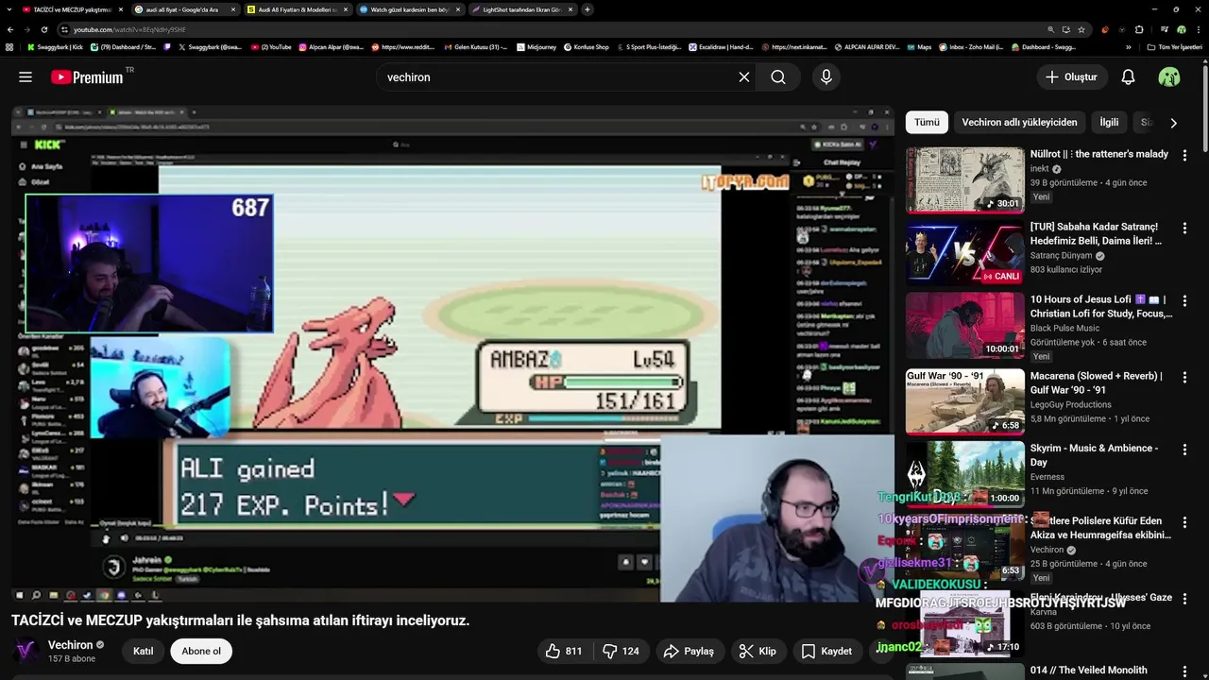Open Sabaha Kadar Satranç live thumbnail

[x=964, y=252]
